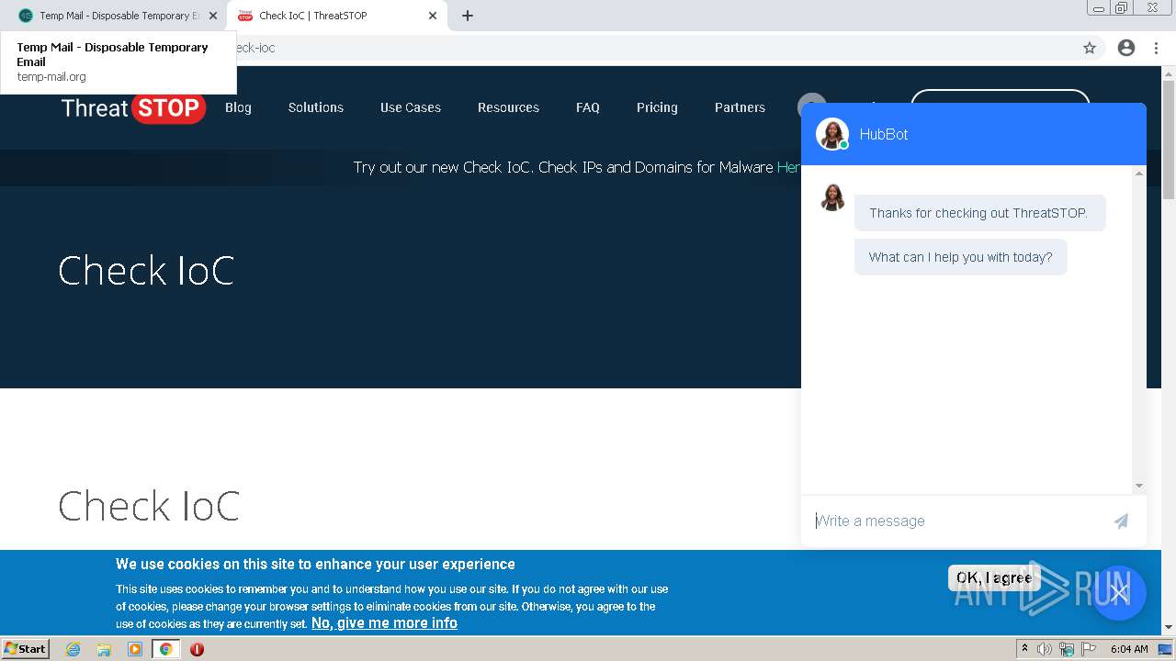Image resolution: width=1176 pixels, height=661 pixels.
Task: Open the Blog menu item
Action: coord(238,107)
